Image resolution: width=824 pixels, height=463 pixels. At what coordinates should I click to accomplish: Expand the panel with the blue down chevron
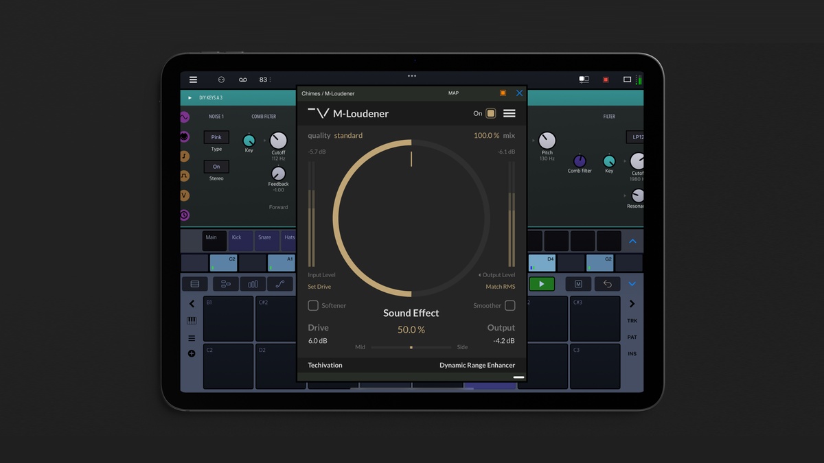pos(632,284)
